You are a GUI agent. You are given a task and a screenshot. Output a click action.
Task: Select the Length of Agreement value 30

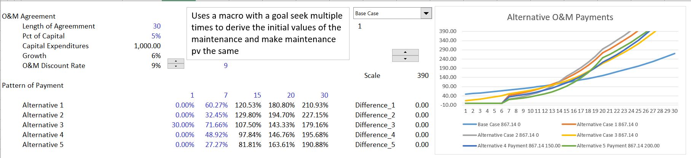pyautogui.click(x=156, y=26)
